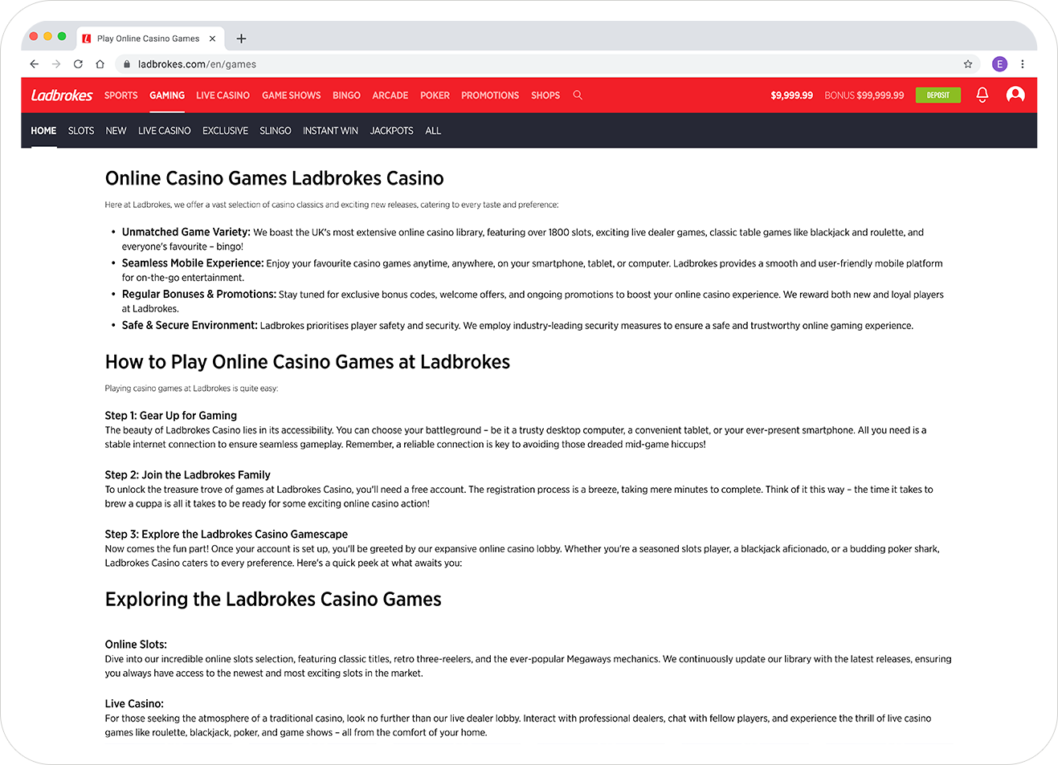
Task: Open notifications bell icon
Action: (x=982, y=95)
